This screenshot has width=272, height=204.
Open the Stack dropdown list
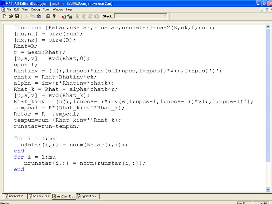pyautogui.click(x=165, y=16)
